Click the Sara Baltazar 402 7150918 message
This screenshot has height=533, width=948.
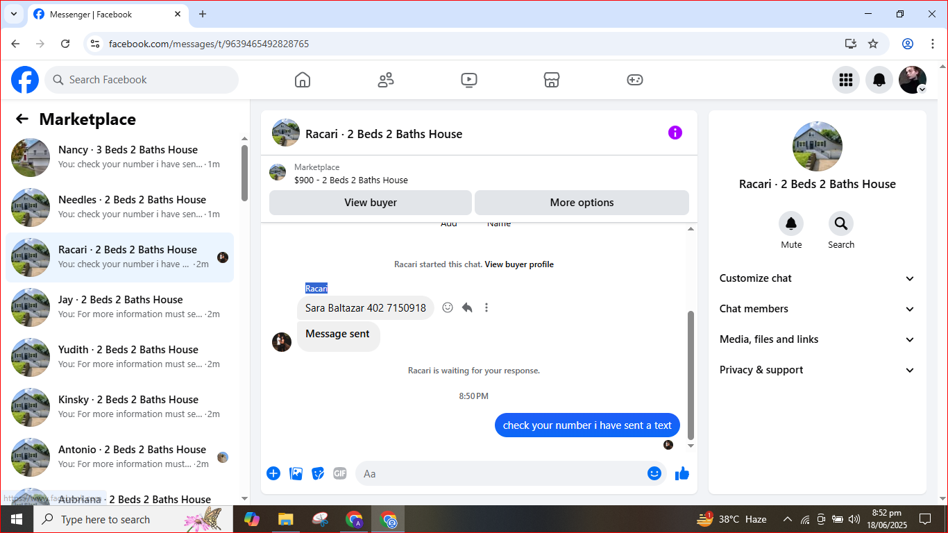click(366, 308)
